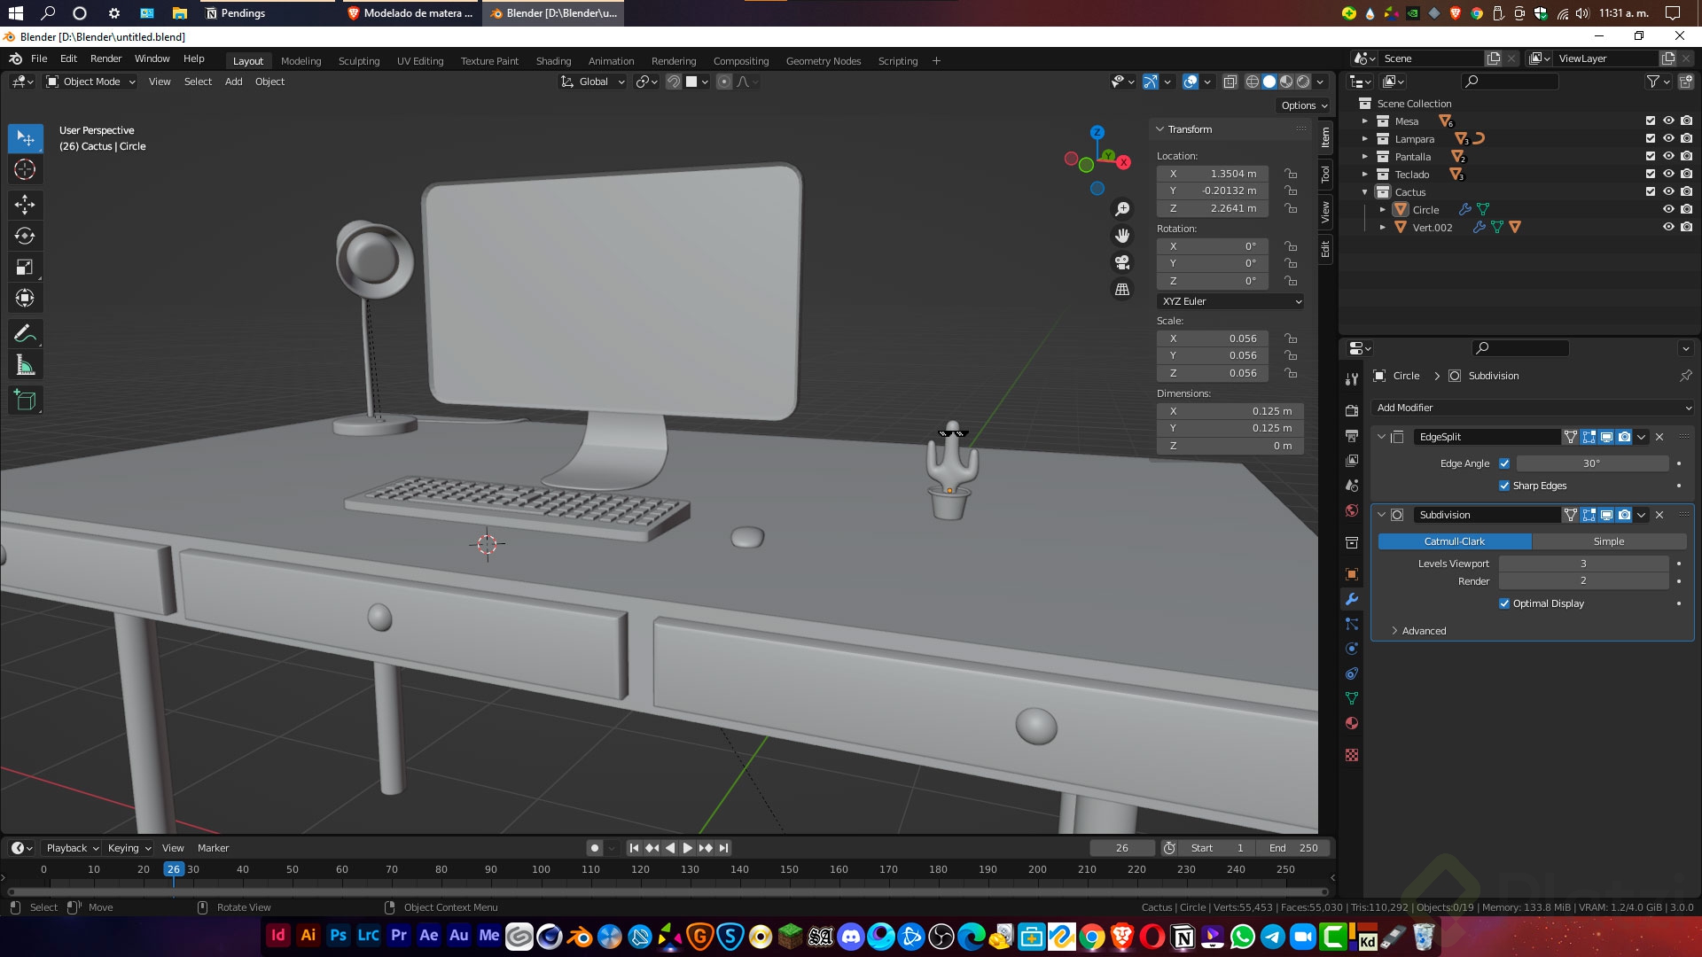The height and width of the screenshot is (957, 1702).
Task: Choose the Add Cube tool
Action: pos(25,401)
